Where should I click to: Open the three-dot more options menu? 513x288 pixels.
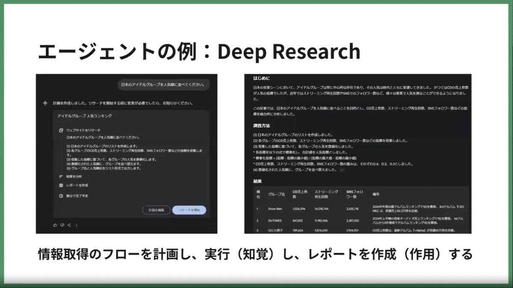76,225
